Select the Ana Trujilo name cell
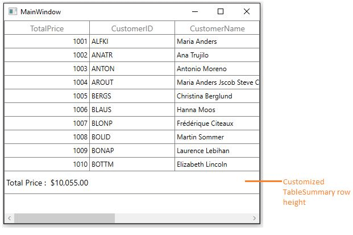 (217, 55)
